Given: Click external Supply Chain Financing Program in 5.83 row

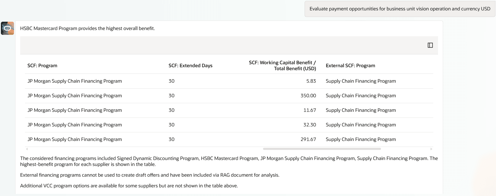Looking at the screenshot, I should click(x=361, y=81).
